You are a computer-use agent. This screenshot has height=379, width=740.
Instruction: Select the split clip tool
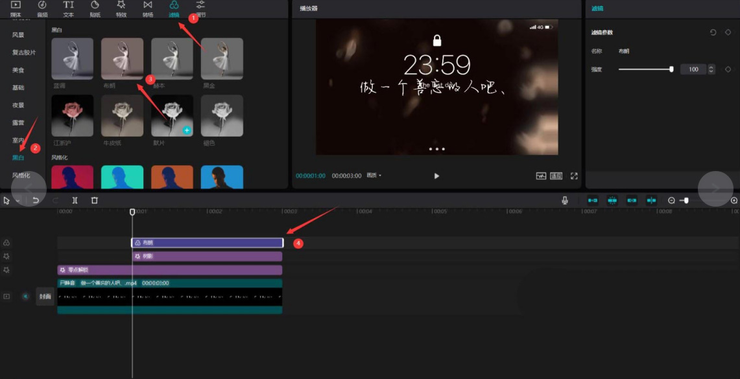(x=75, y=201)
